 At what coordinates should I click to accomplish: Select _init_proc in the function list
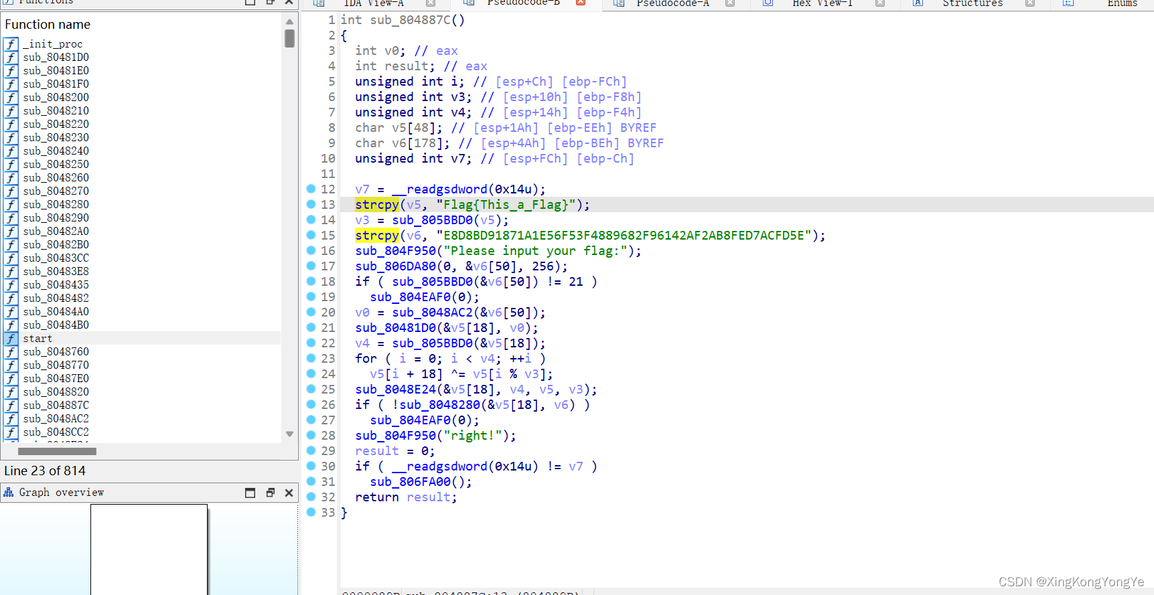point(52,44)
